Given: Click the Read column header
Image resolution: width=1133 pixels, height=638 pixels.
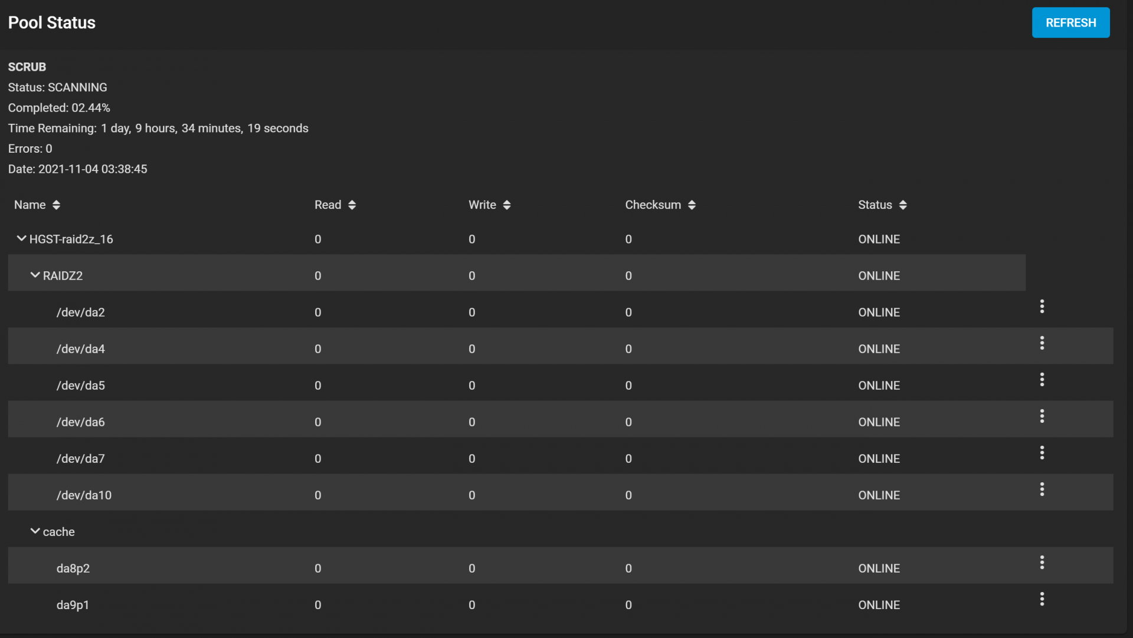Looking at the screenshot, I should tap(328, 205).
